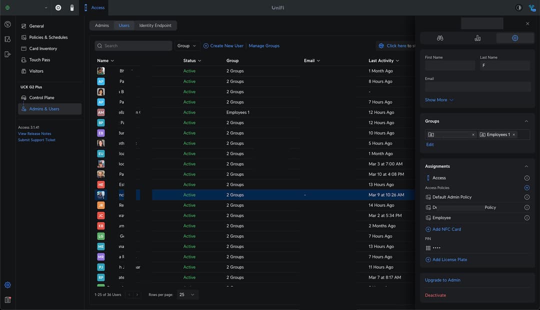Sort by Name column chevron

pos(112,60)
